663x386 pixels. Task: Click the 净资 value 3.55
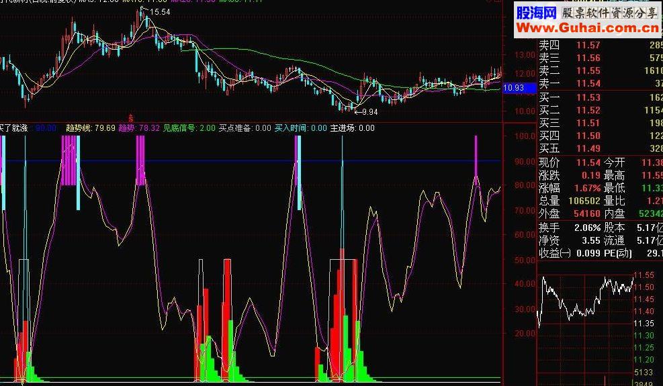point(590,240)
